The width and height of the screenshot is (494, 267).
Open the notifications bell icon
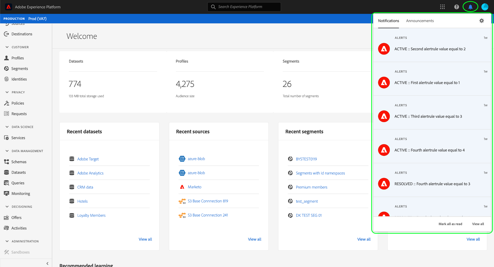click(470, 7)
